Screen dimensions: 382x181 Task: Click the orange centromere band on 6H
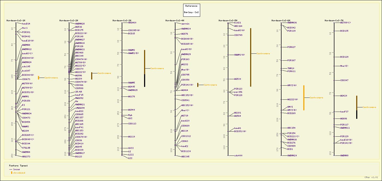tap(304, 98)
